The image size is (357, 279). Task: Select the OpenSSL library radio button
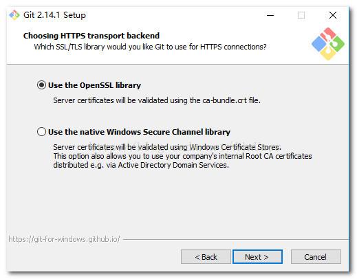41,85
